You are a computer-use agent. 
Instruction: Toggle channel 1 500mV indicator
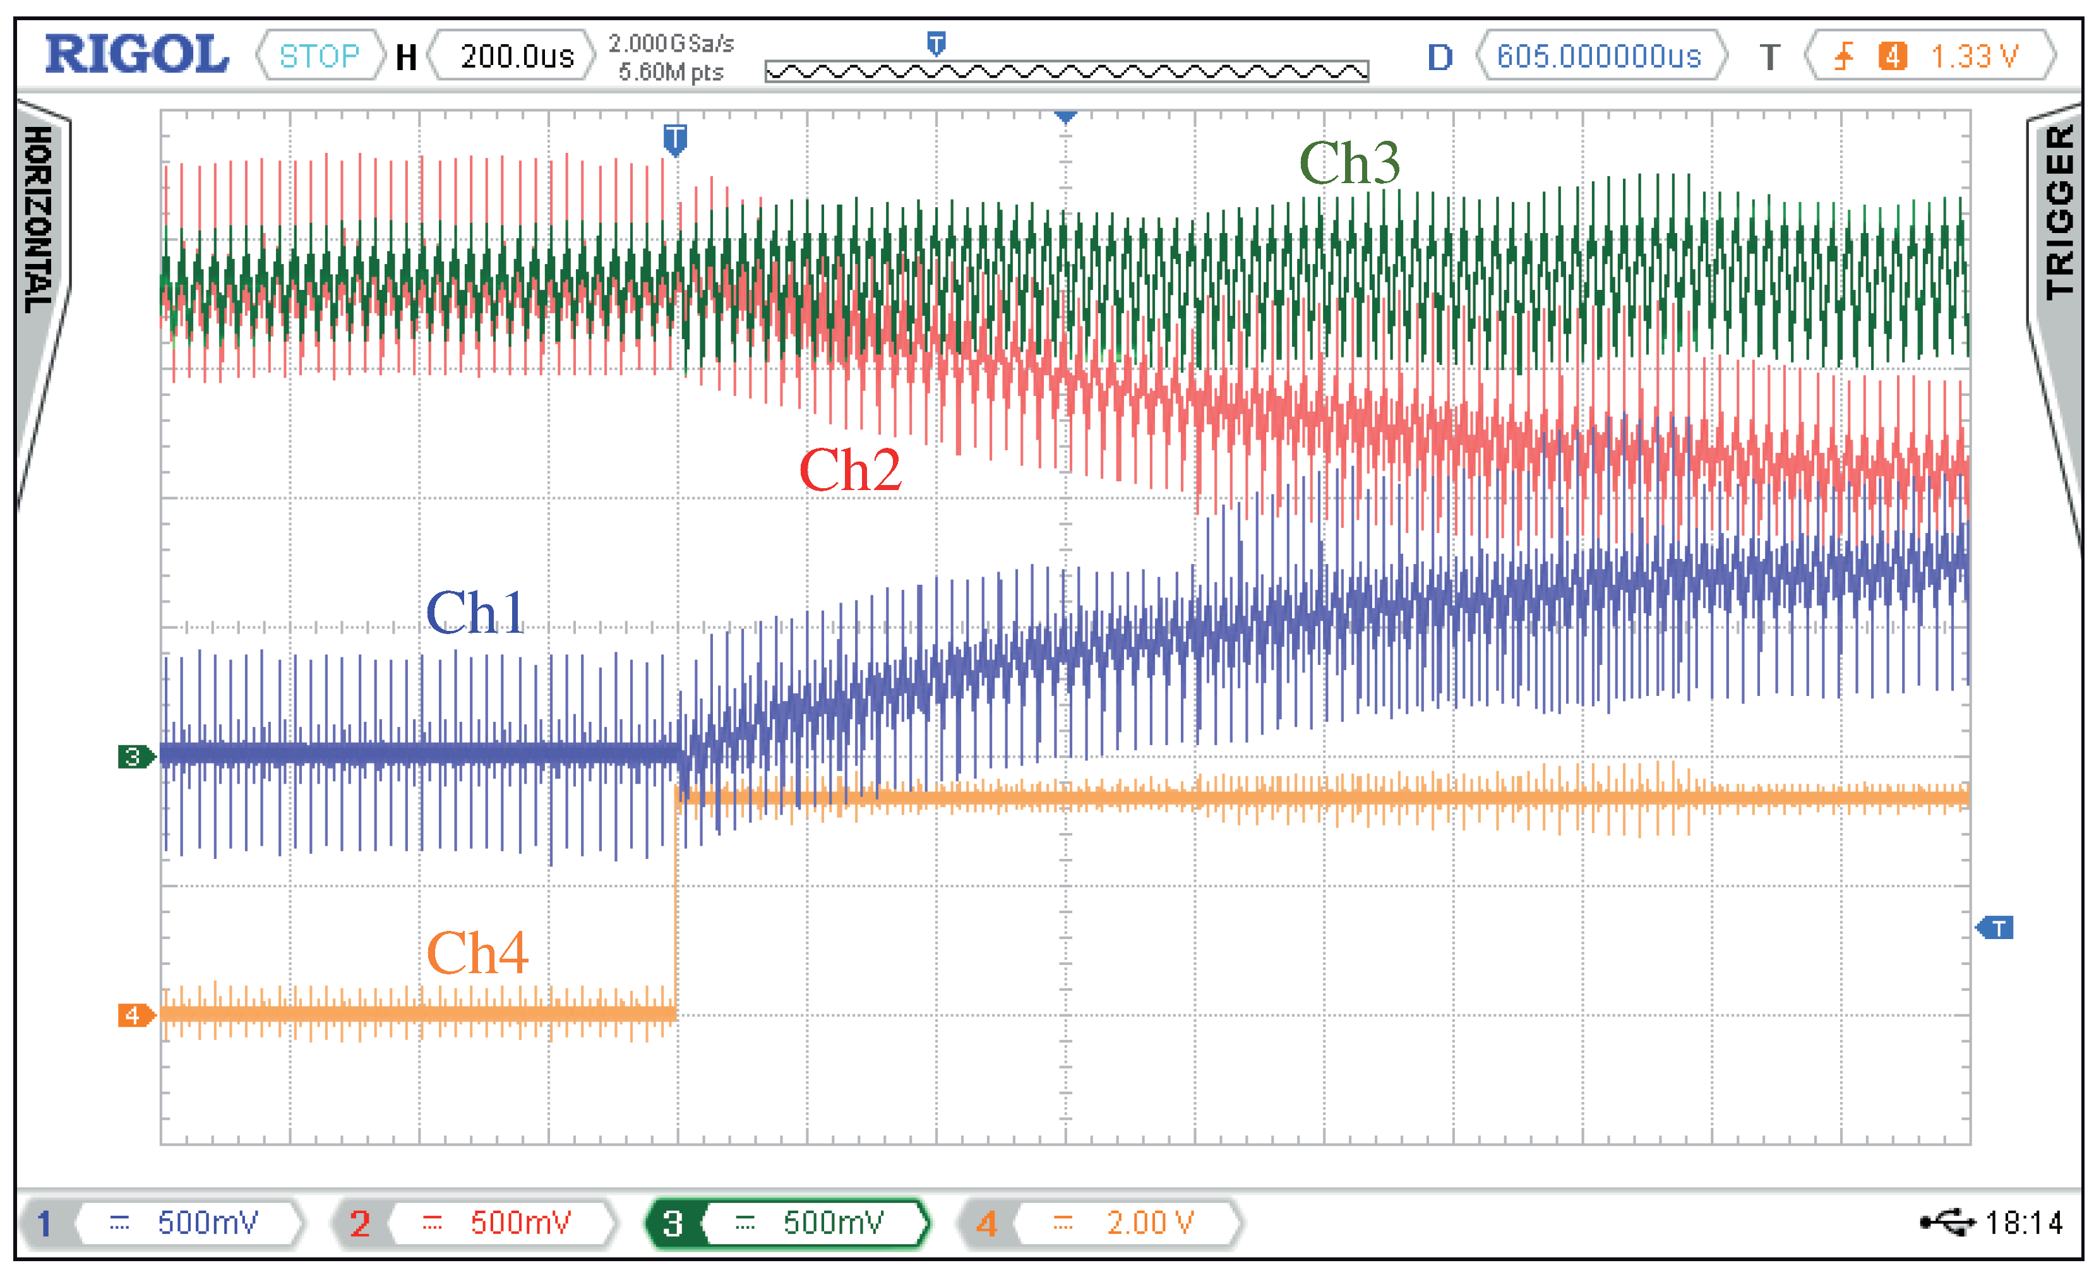click(x=162, y=1223)
